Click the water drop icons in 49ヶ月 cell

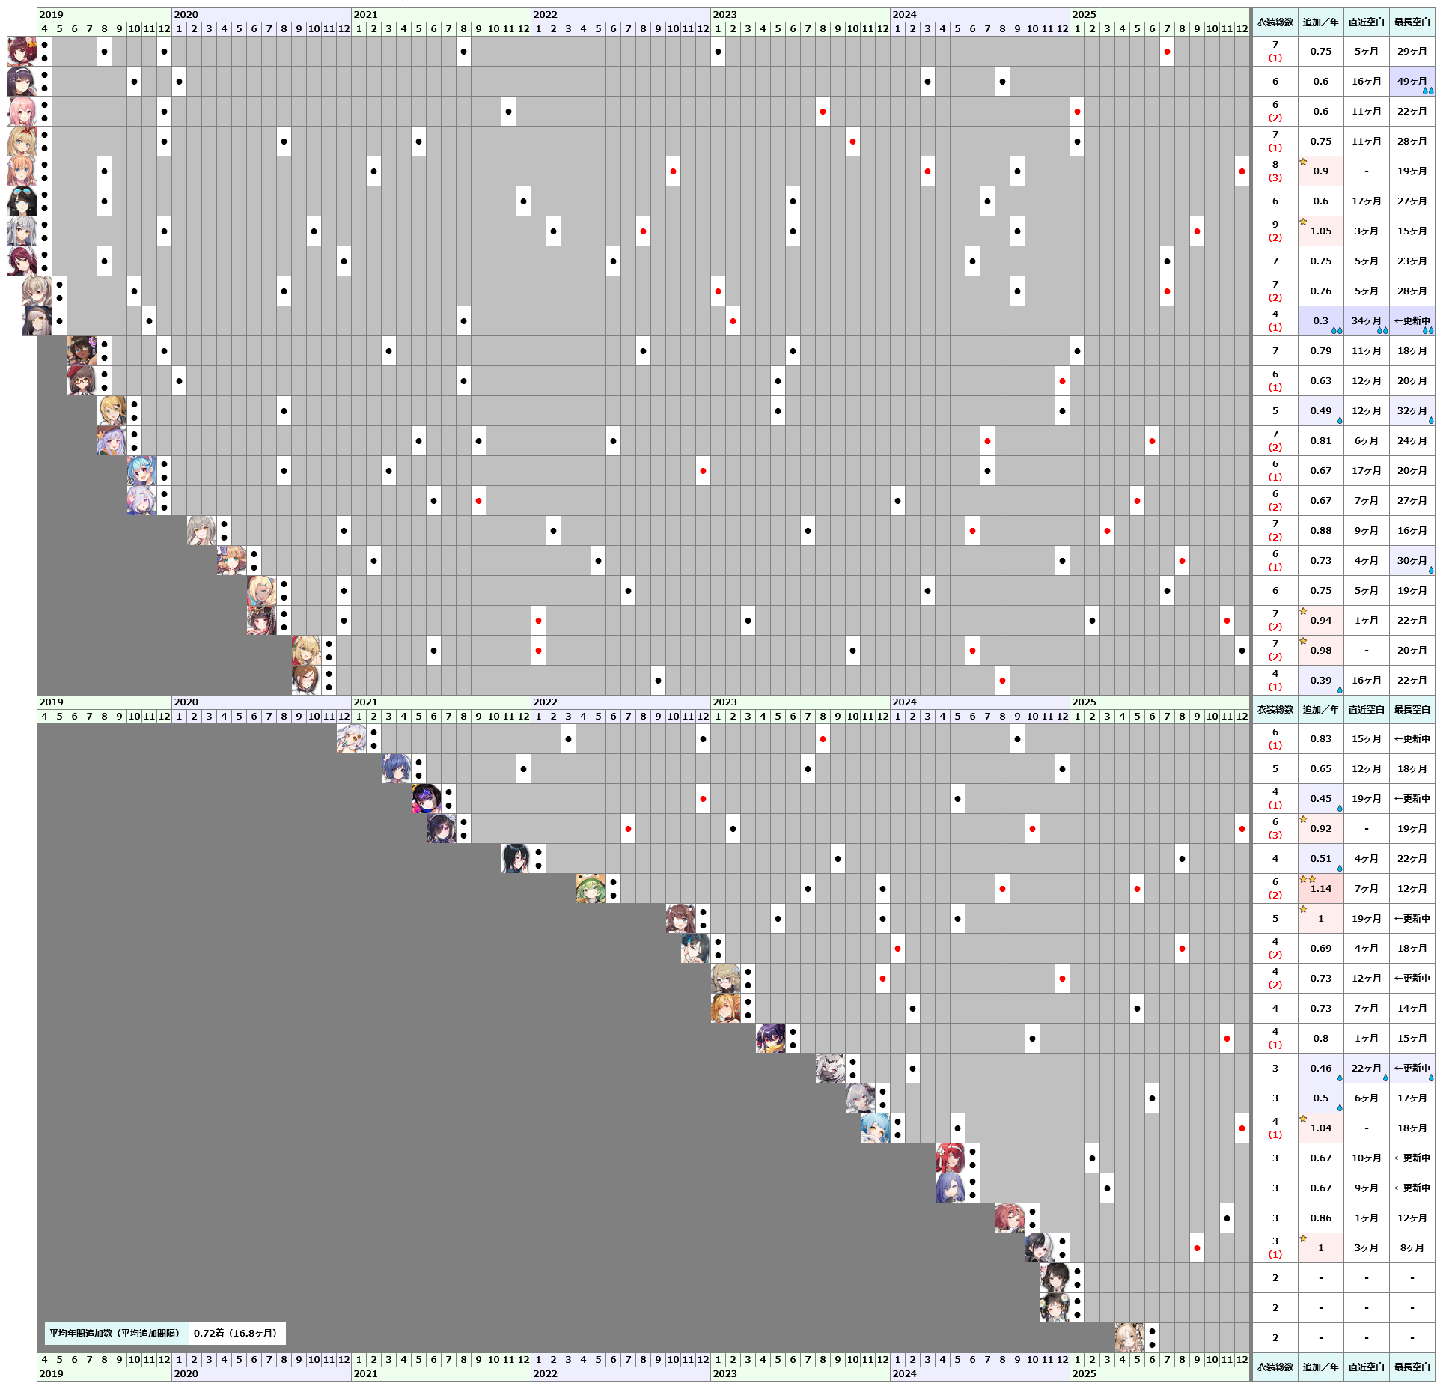click(1428, 91)
